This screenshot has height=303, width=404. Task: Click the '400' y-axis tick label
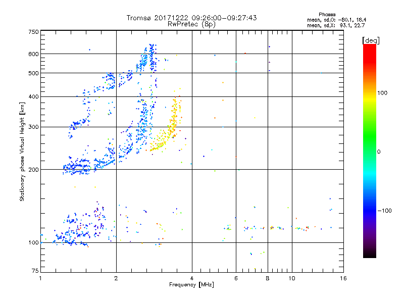click(34, 96)
